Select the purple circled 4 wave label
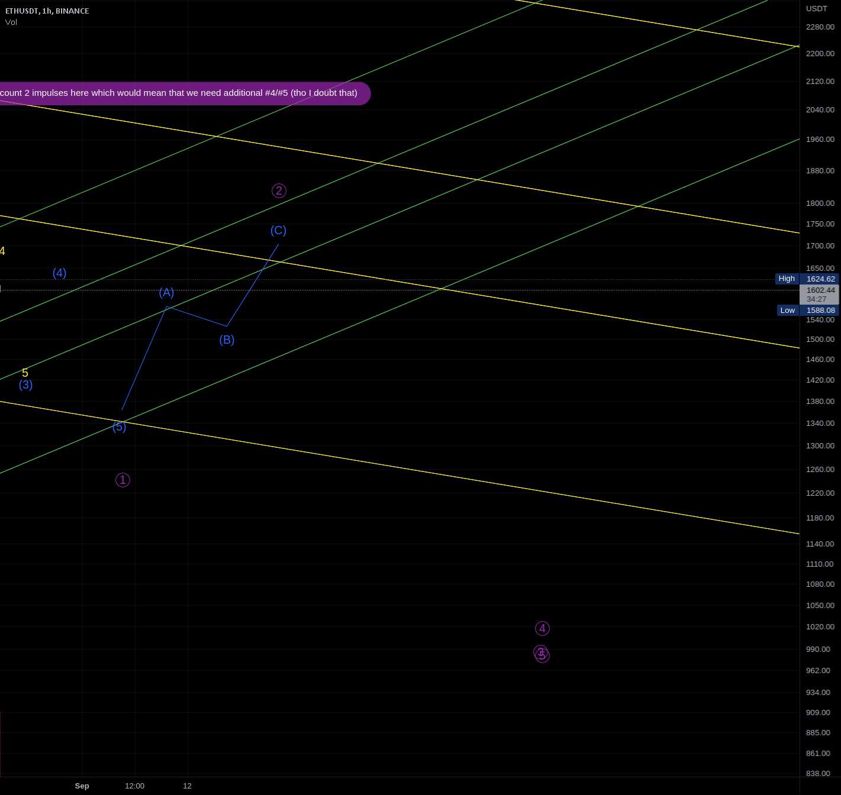Viewport: 841px width, 795px height. 542,628
